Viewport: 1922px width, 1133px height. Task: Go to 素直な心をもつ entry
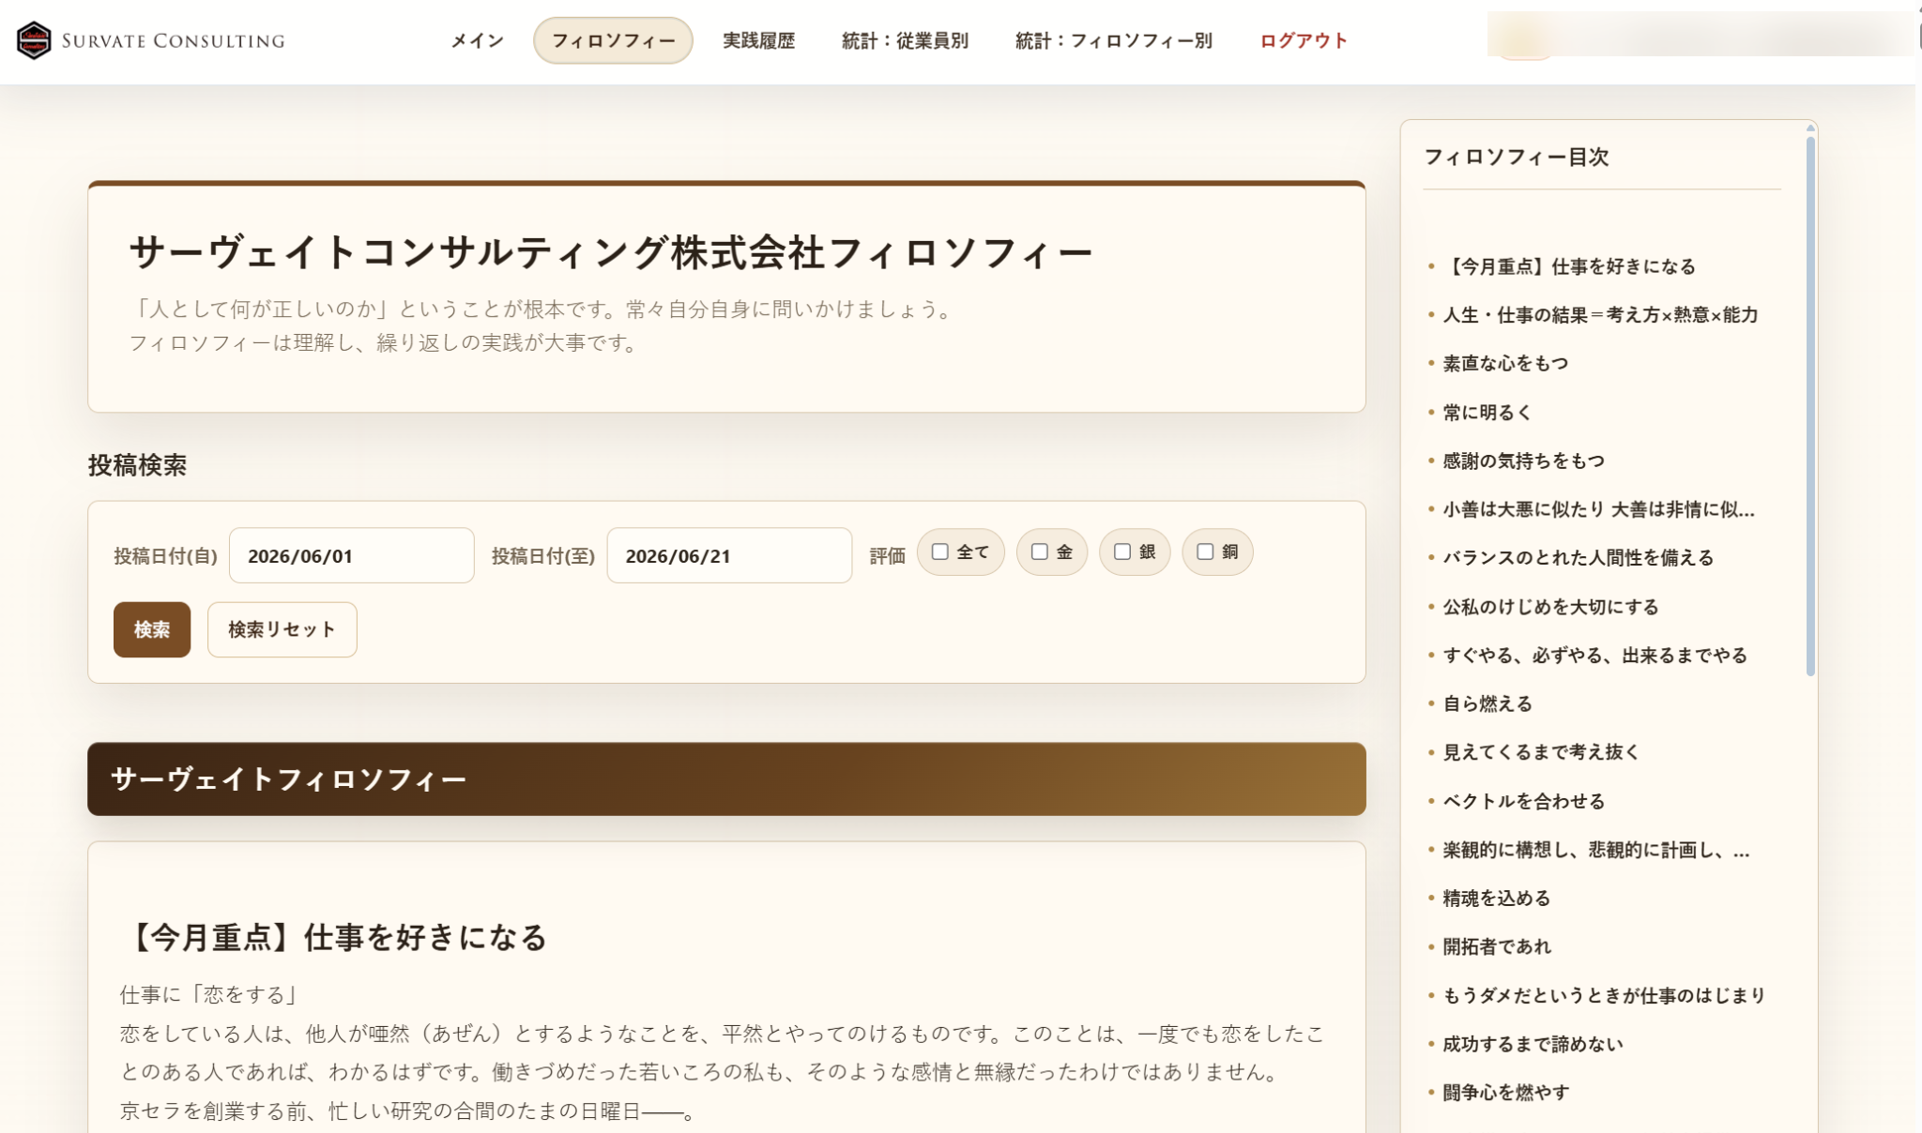point(1505,363)
